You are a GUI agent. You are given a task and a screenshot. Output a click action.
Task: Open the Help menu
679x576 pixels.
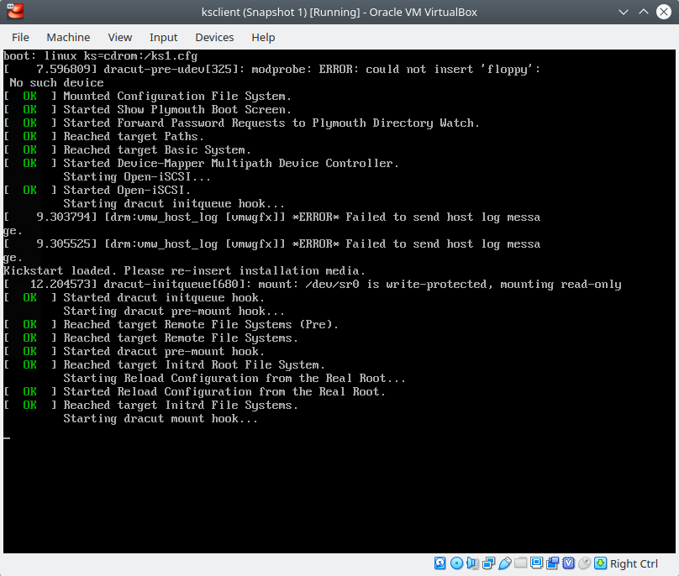263,38
